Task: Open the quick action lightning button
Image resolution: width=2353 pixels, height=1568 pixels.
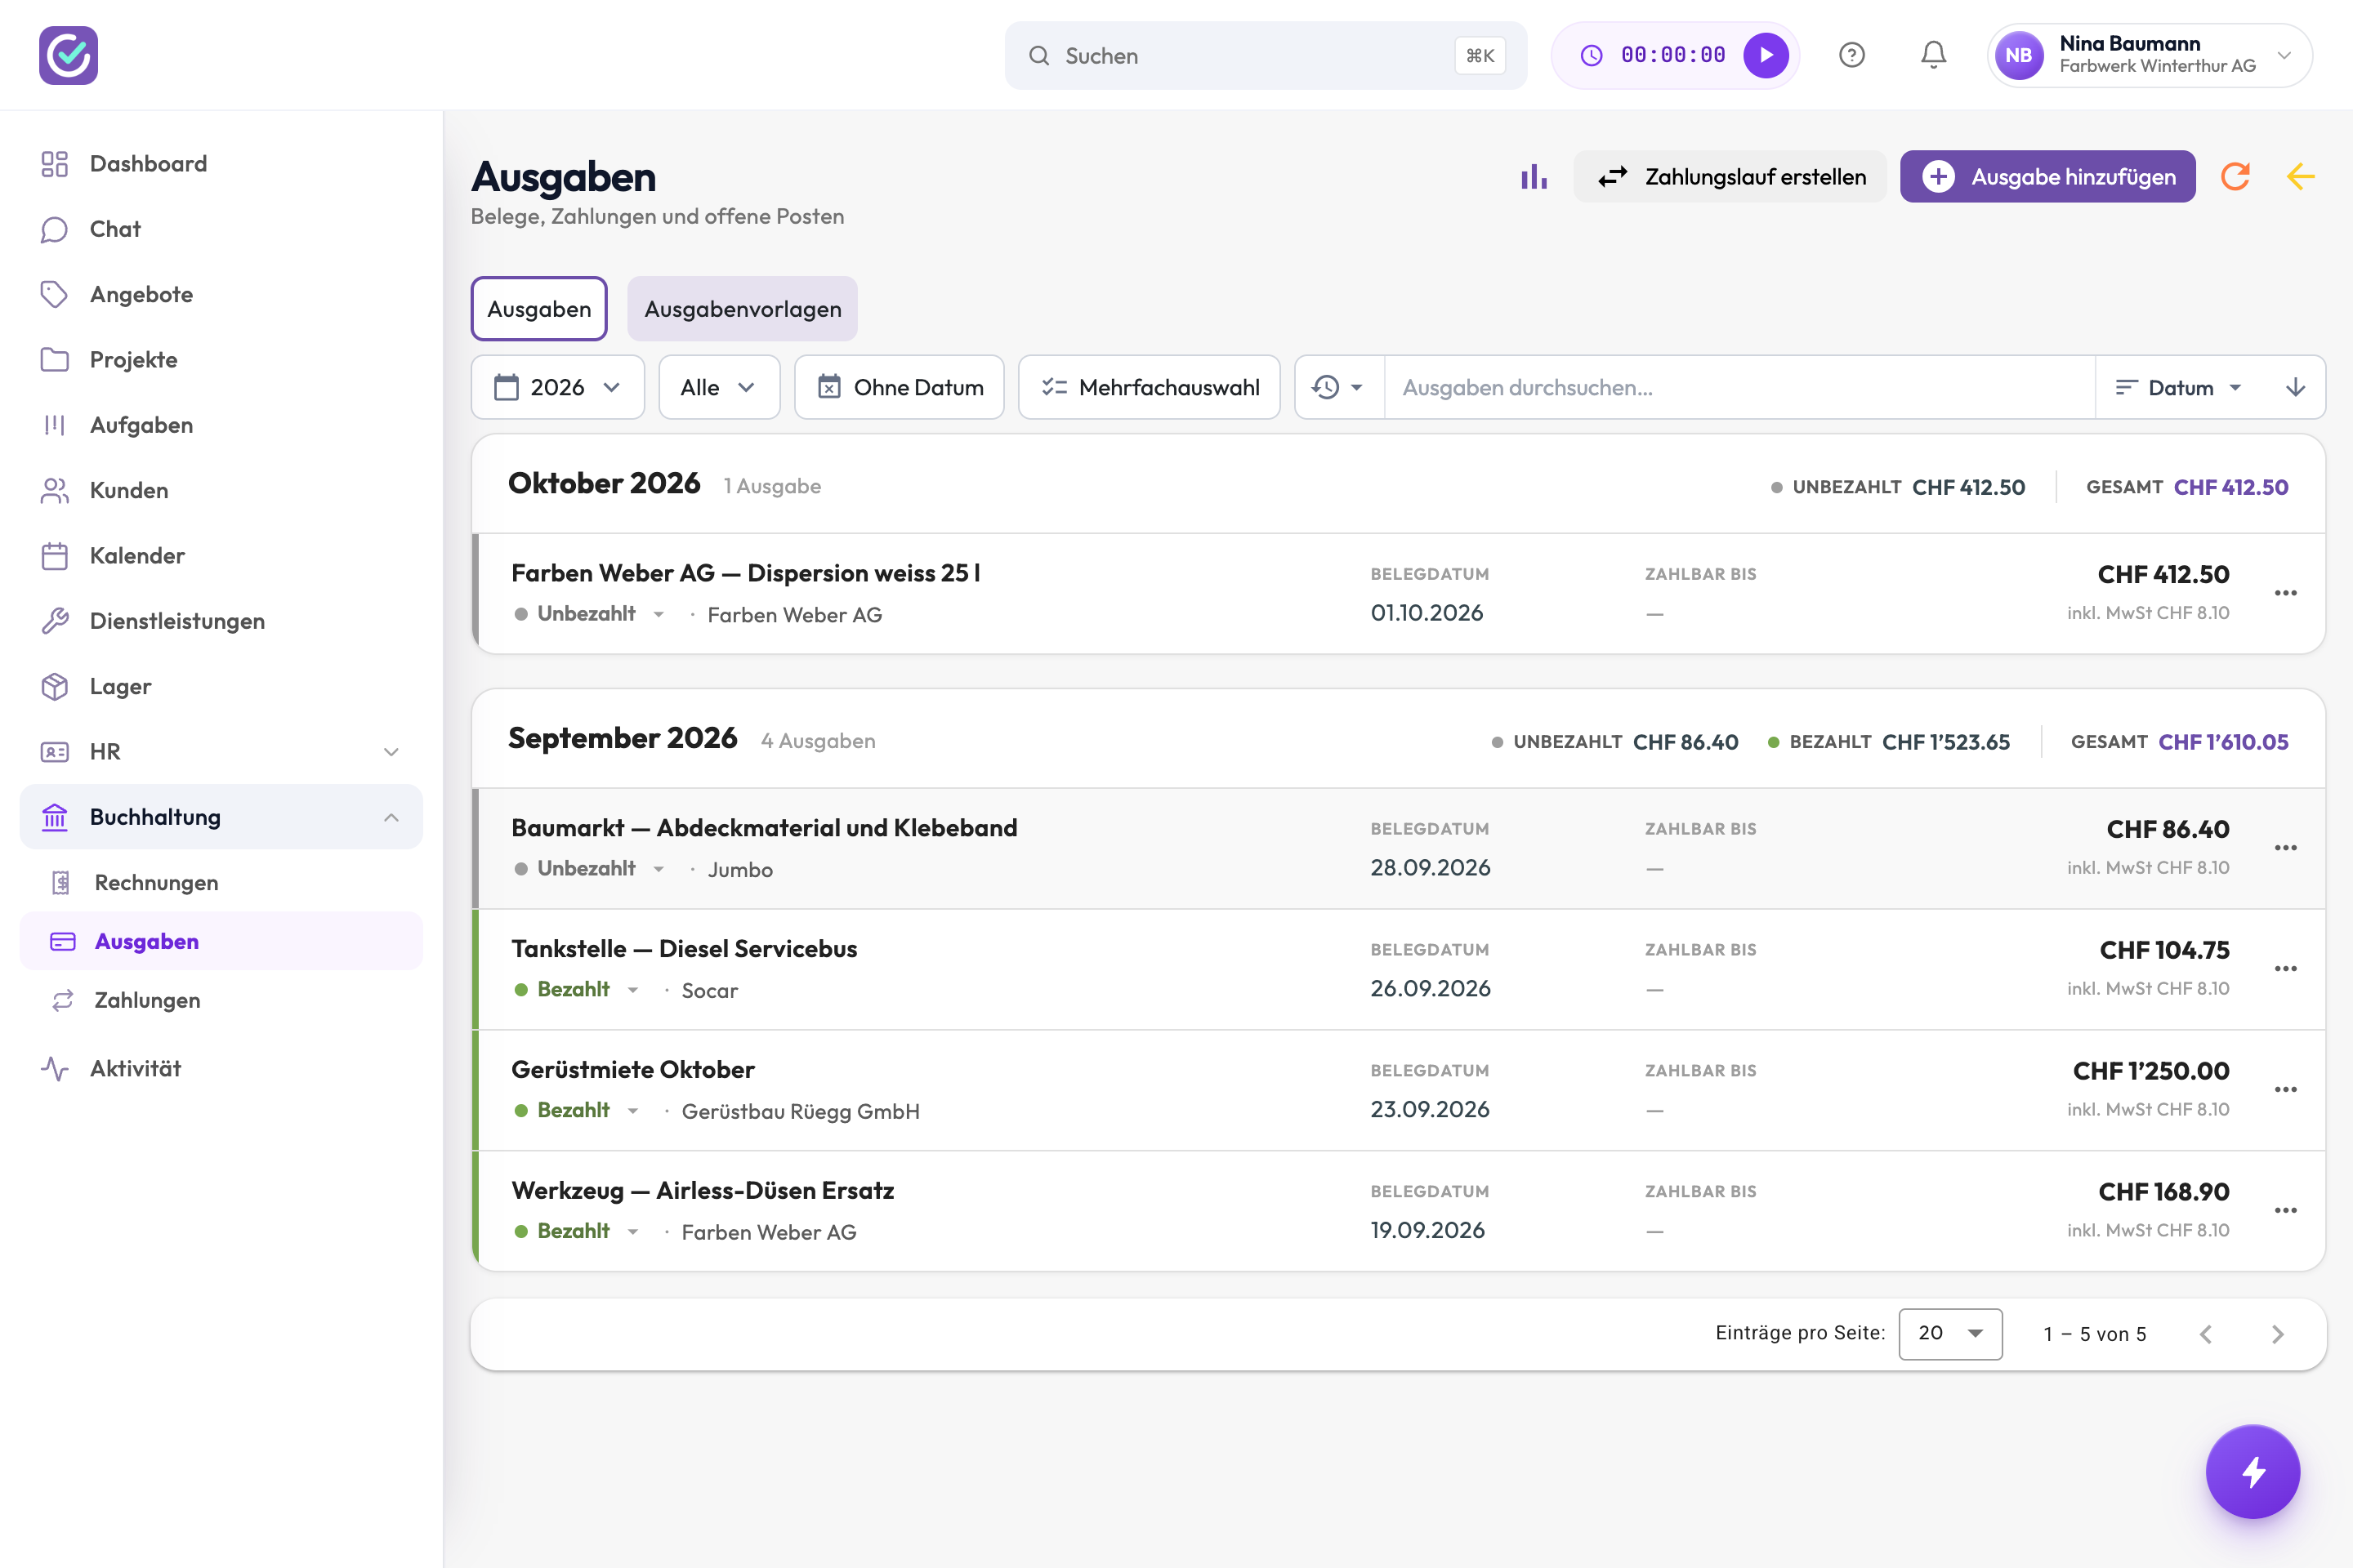Action: tap(2253, 1471)
